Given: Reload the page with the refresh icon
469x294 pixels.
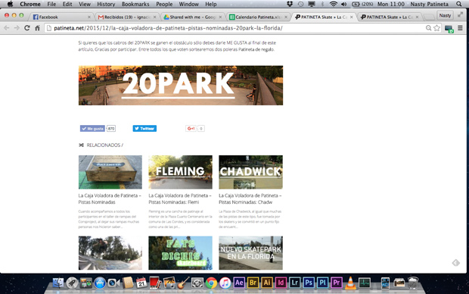Looking at the screenshot, I should click(27, 28).
